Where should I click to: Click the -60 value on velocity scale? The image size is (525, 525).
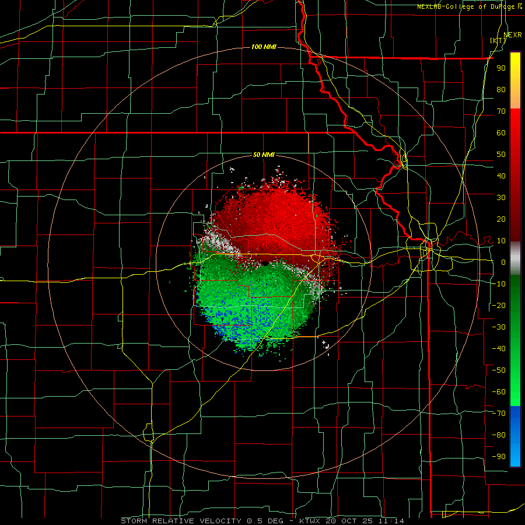pos(499,392)
